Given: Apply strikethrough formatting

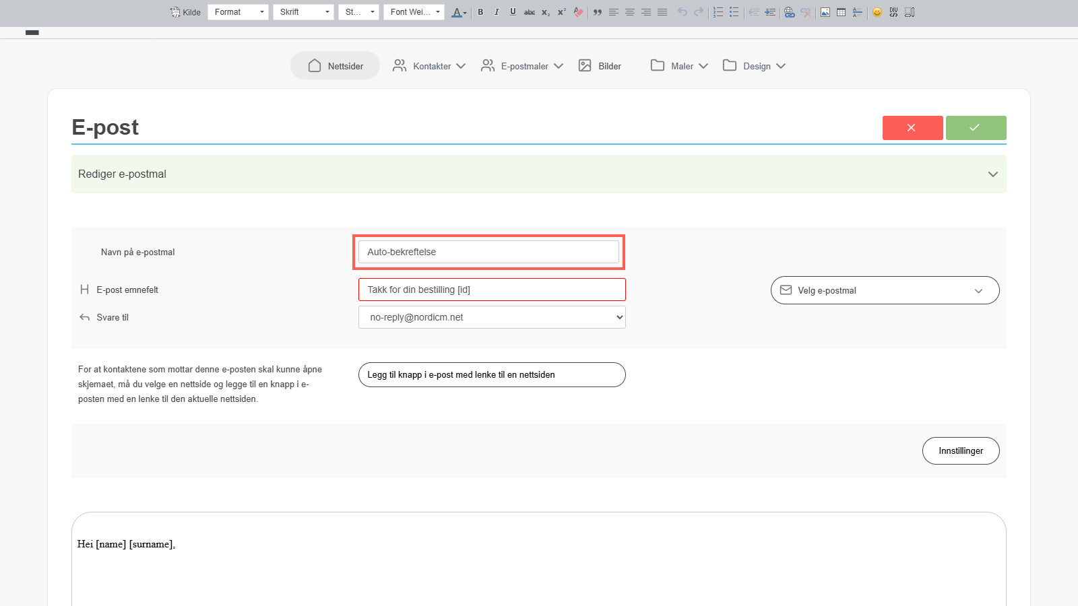Looking at the screenshot, I should tap(530, 12).
